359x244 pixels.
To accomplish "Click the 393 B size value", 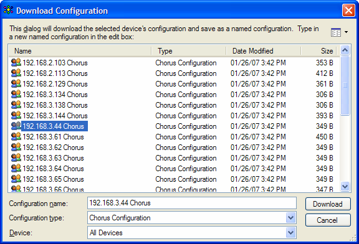I will (x=325, y=116).
